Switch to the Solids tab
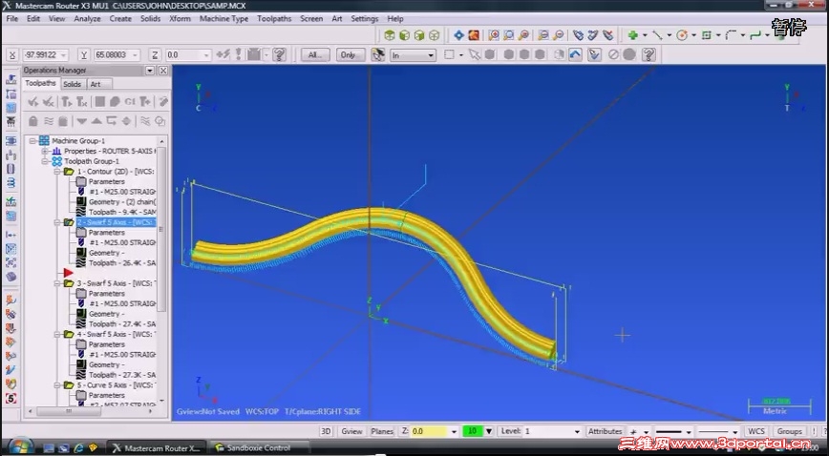The image size is (829, 456). tap(72, 84)
